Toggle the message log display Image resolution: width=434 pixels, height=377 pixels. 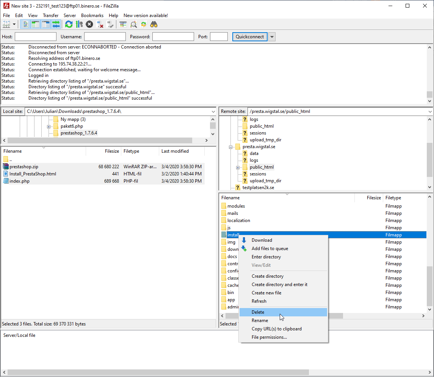(25, 24)
